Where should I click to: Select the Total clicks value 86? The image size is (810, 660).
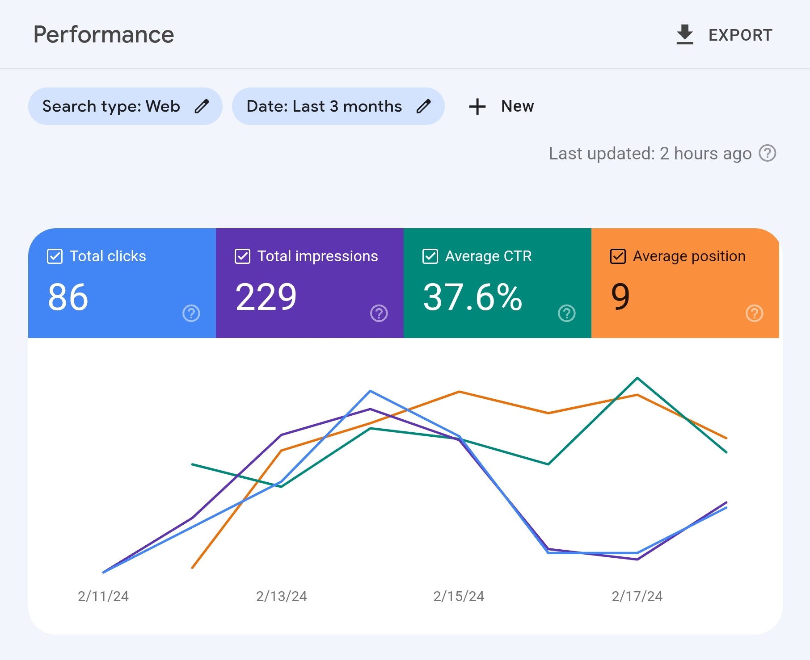[68, 297]
